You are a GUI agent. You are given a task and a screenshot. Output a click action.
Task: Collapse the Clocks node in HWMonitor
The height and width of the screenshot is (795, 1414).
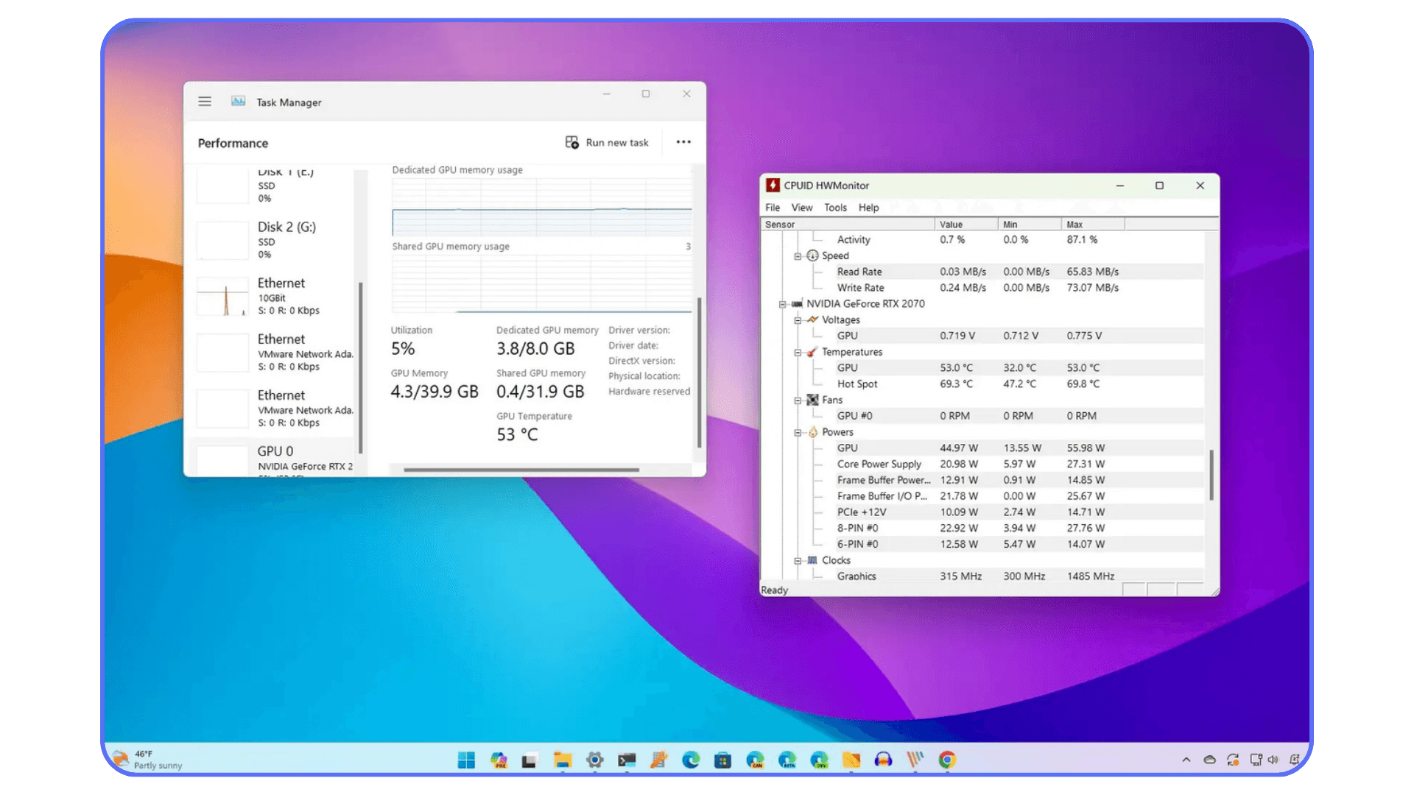(x=798, y=561)
